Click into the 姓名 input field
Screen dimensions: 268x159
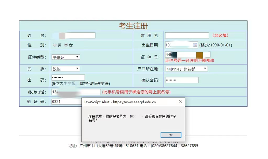tap(73, 36)
